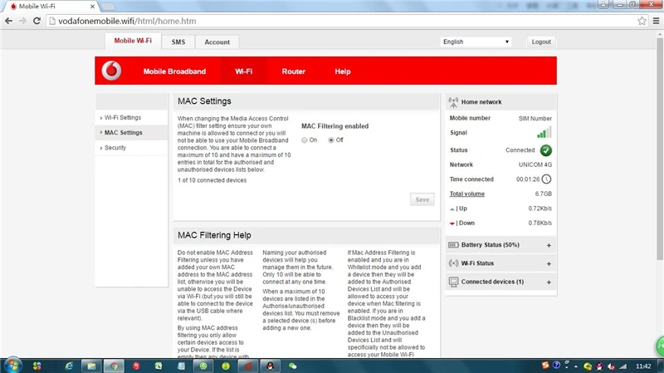Click the MAC Filtering Help heading
Viewport: 664px width, 373px height.
pyautogui.click(x=214, y=235)
